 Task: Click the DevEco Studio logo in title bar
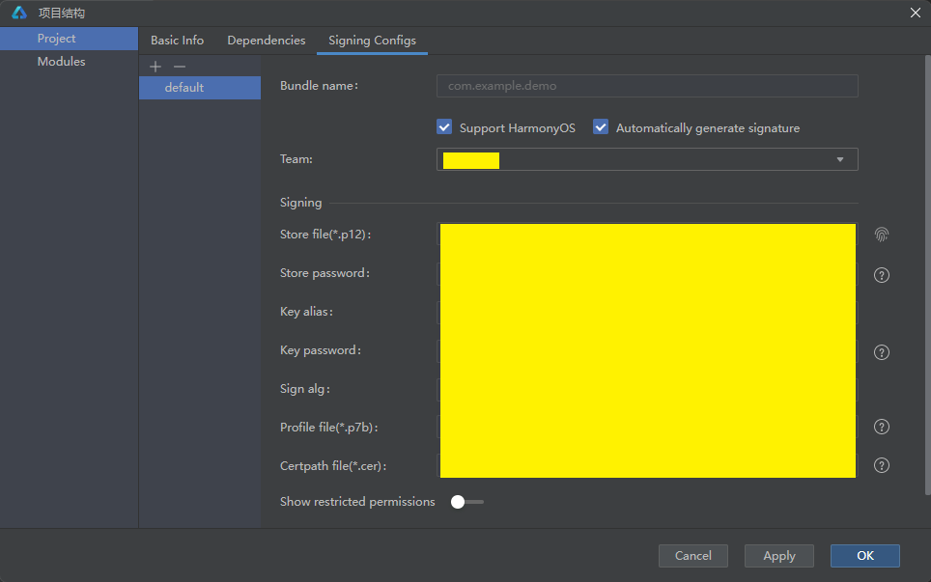tap(19, 13)
